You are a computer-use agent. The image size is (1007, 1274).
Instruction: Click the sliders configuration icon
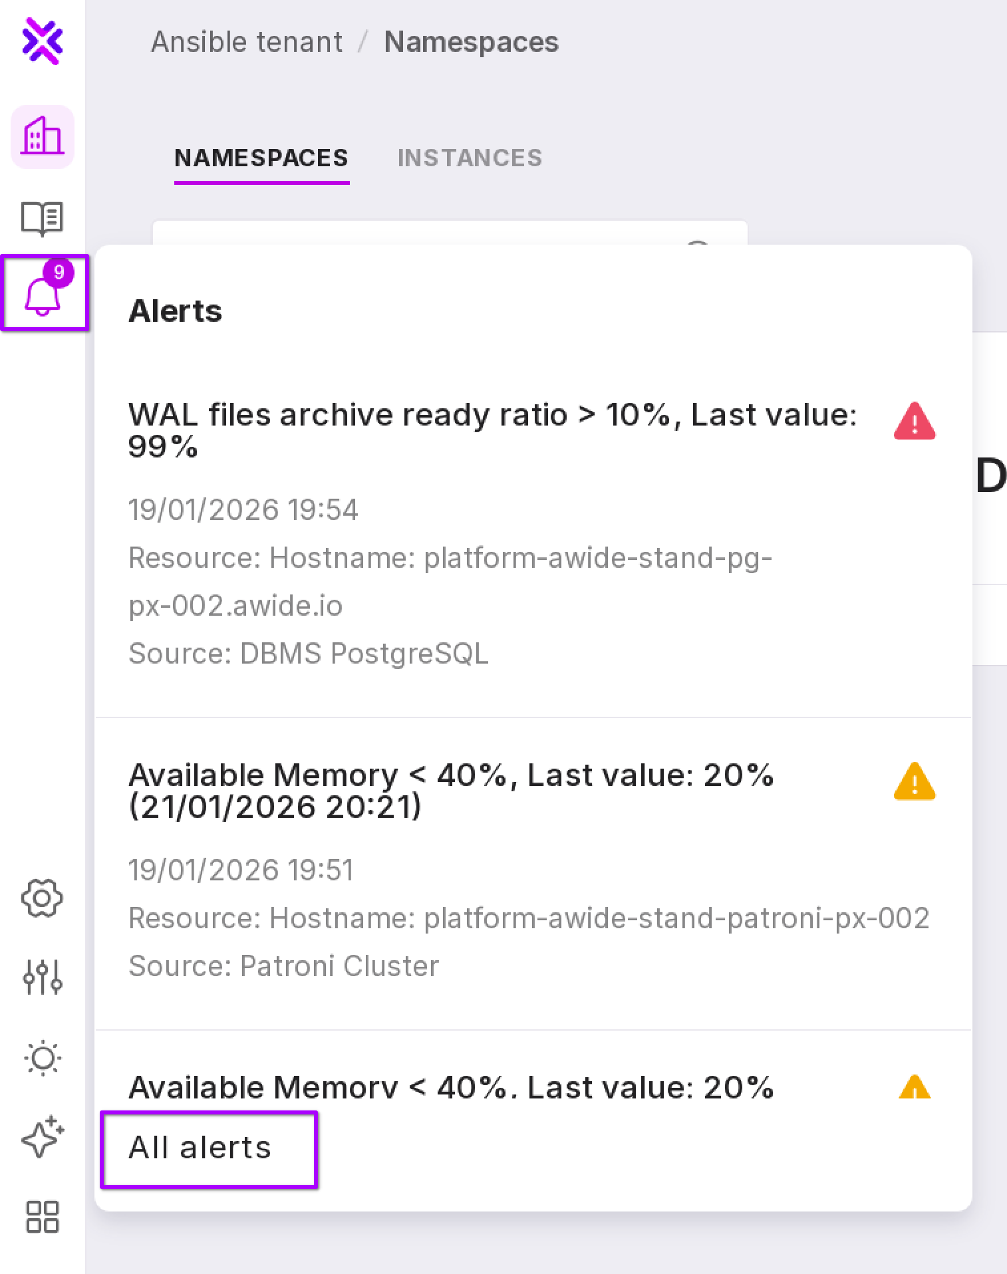[x=43, y=977]
